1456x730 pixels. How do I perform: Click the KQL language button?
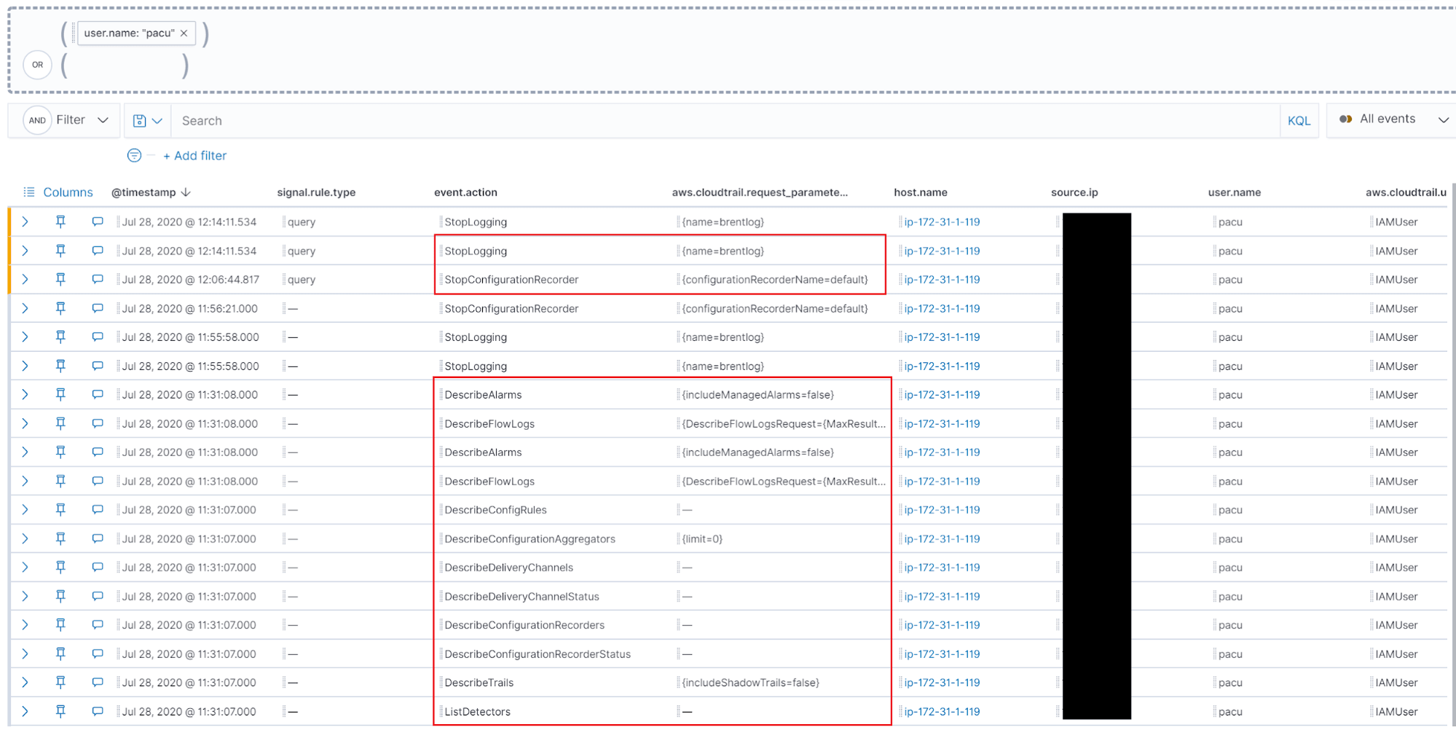coord(1299,120)
